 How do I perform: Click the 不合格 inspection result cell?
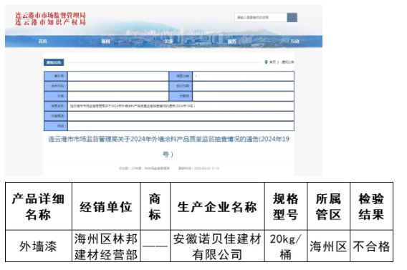click(371, 246)
